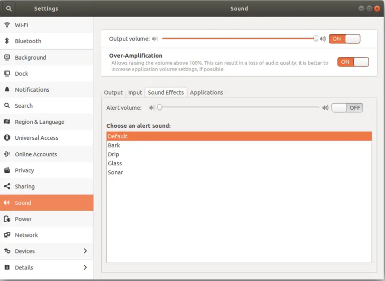Screen dimensions: 385x281
Task: Choose the Sonar alert sound
Action: [115, 172]
